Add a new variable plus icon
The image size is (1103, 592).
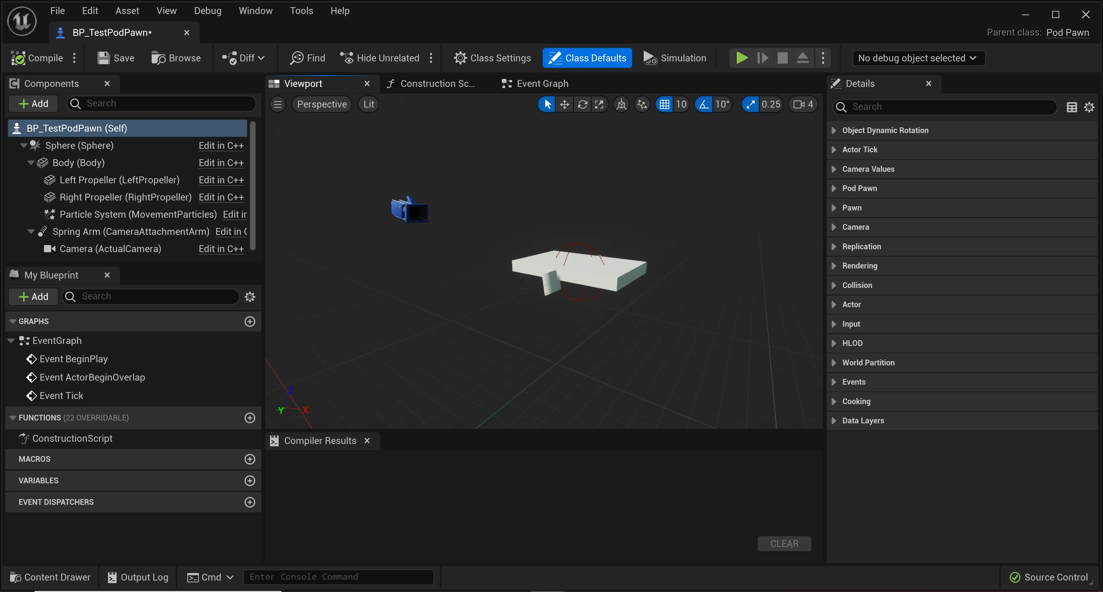point(250,480)
